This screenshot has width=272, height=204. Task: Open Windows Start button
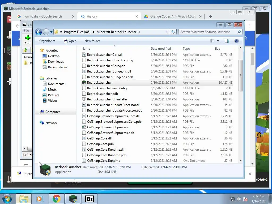coord(7,199)
